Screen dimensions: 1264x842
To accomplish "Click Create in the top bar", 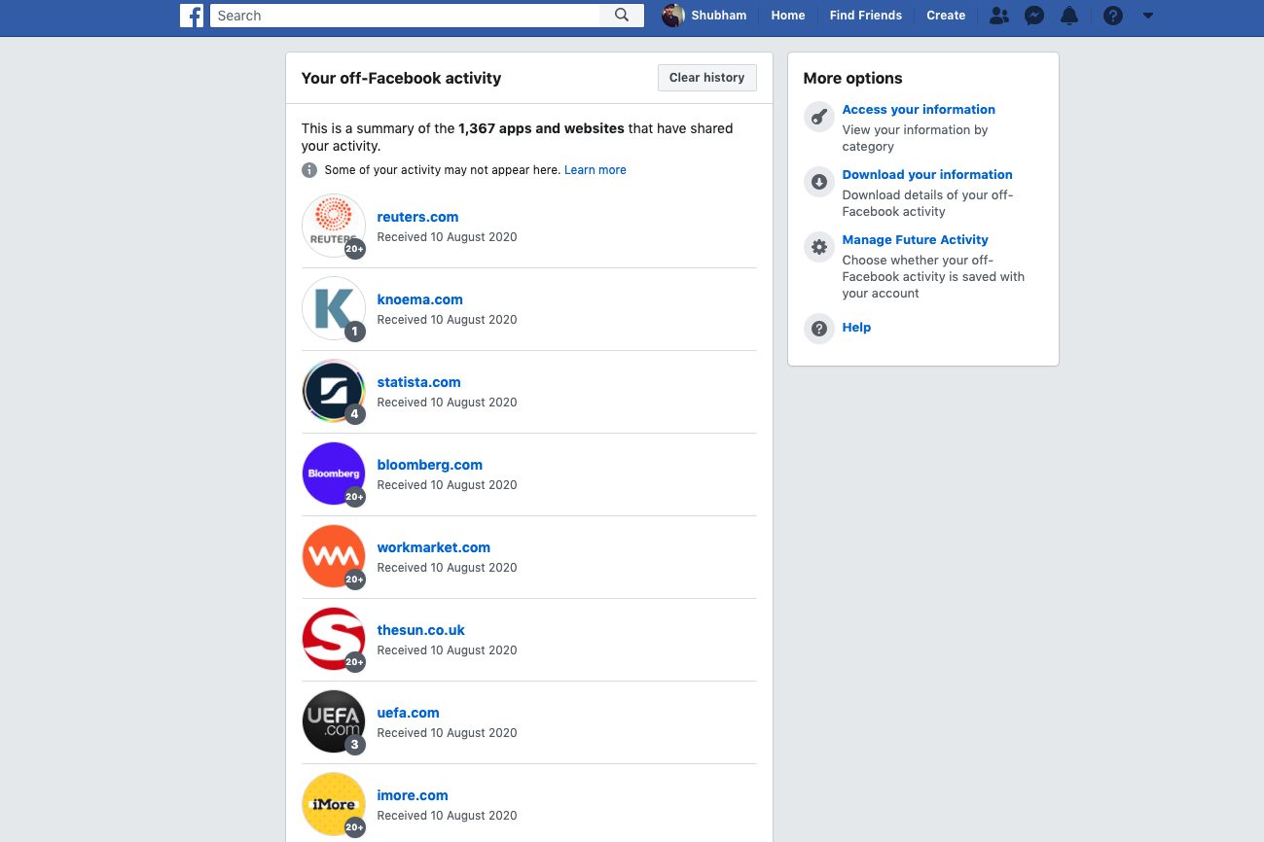I will coord(946,16).
